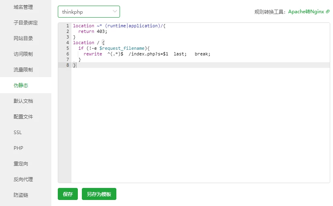Click the Apache转Nginx converter link
The image size is (333, 206).
(x=306, y=12)
